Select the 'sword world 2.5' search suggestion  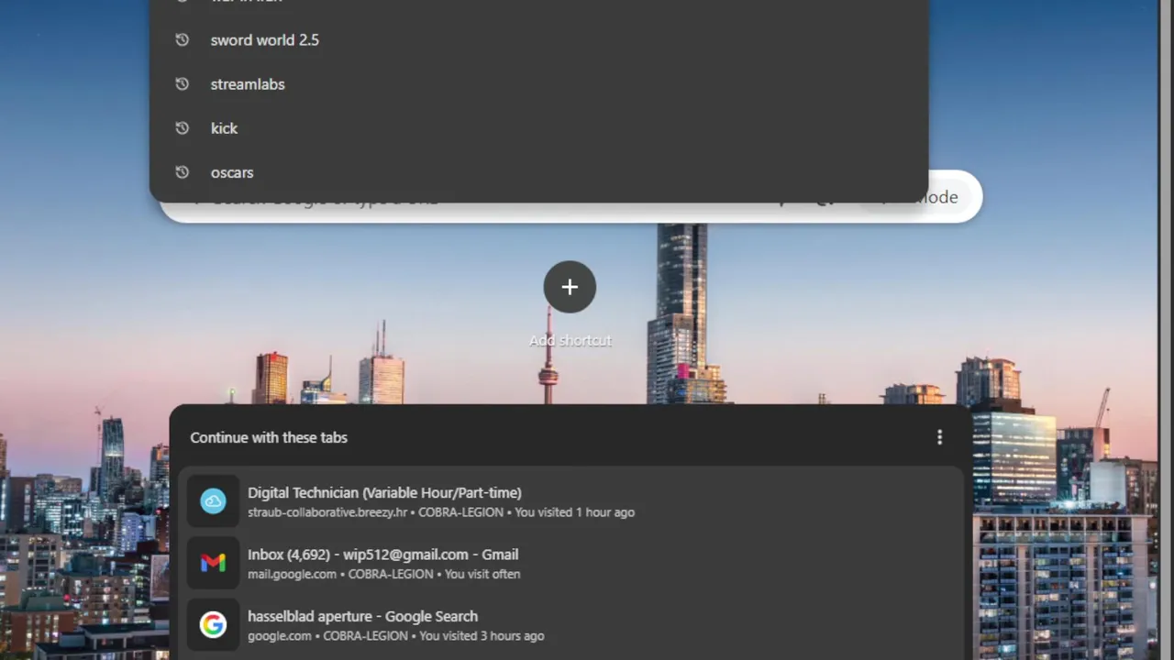538,40
